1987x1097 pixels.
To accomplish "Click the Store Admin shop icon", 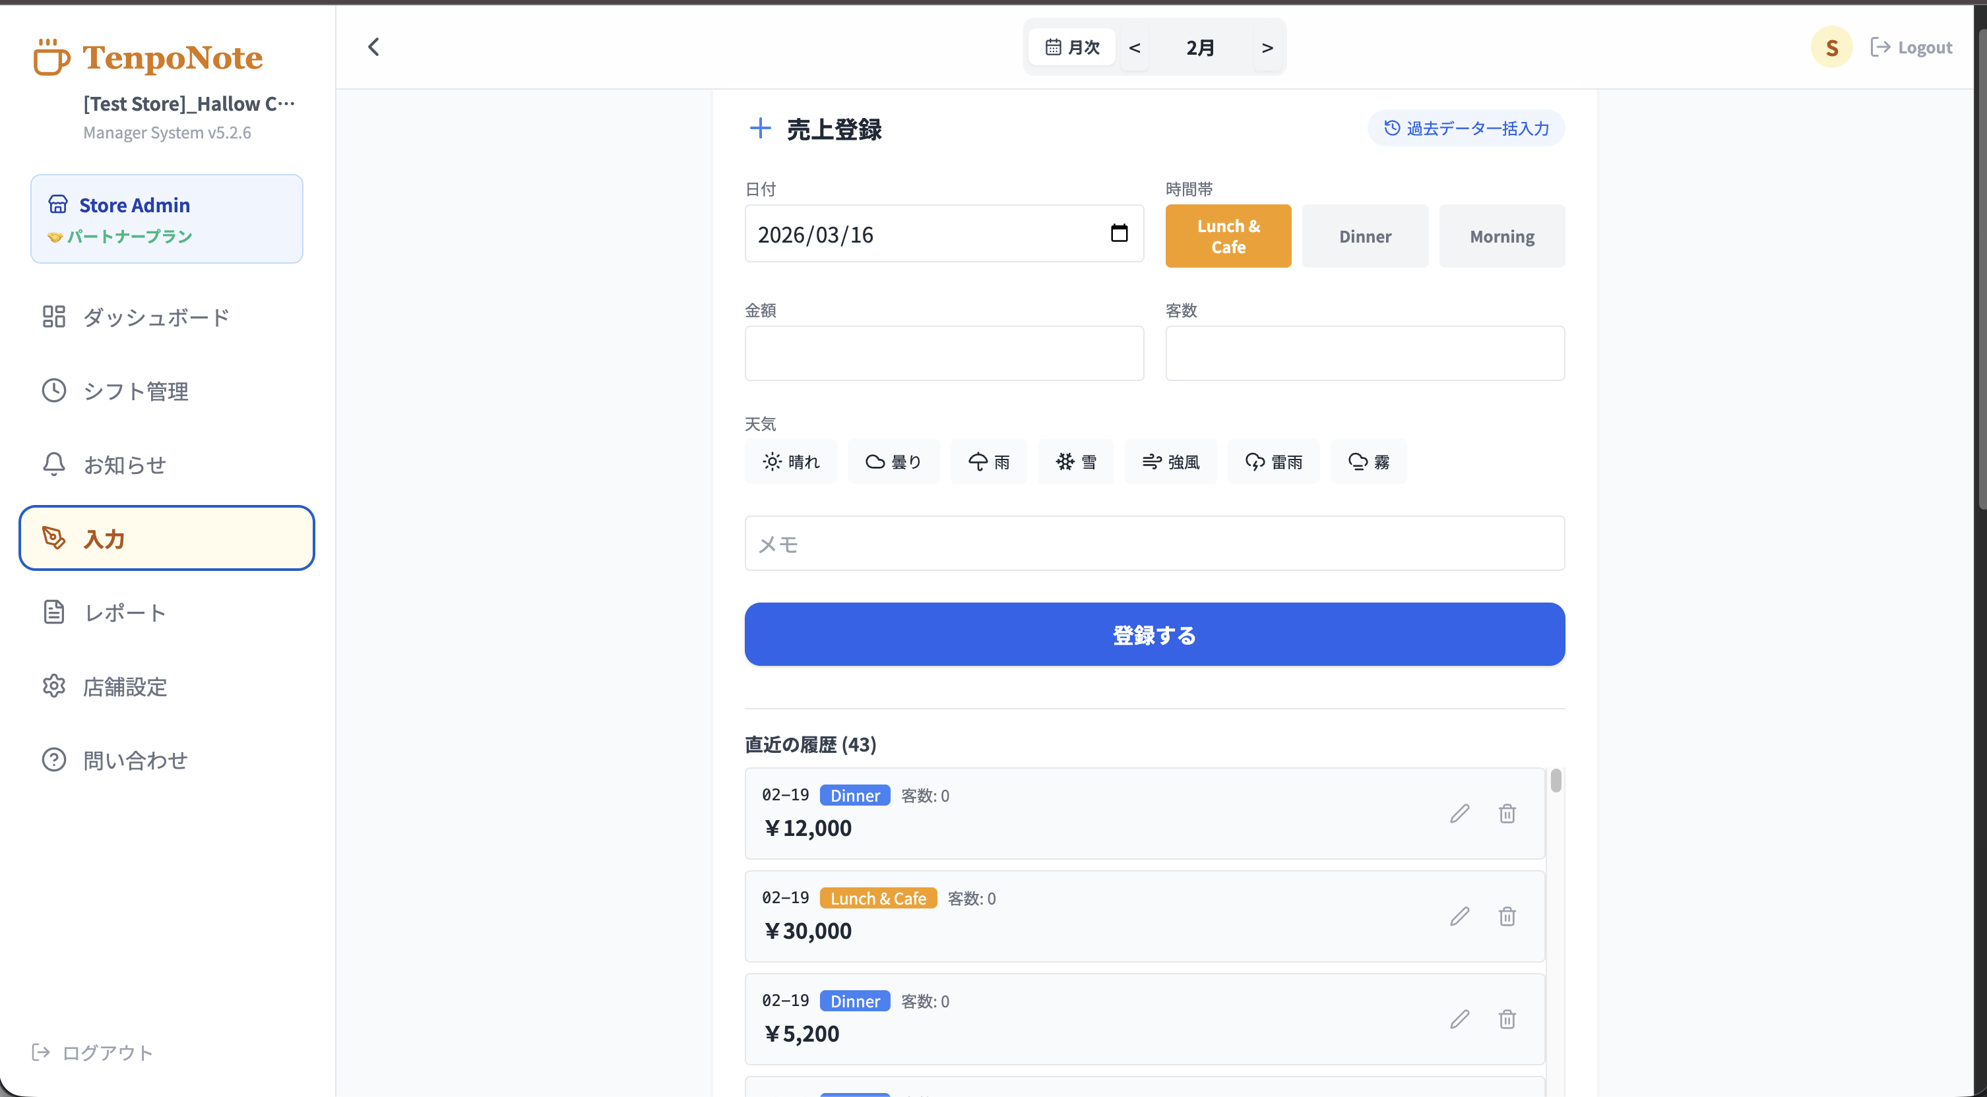I will coord(58,204).
